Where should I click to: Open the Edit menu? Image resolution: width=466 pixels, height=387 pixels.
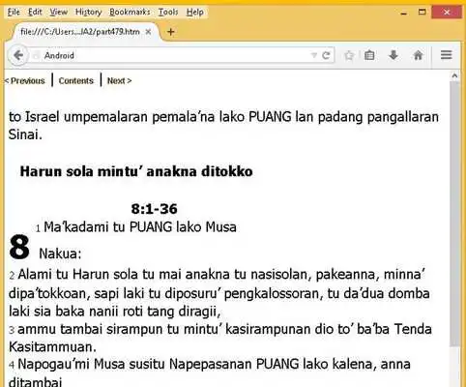click(x=35, y=12)
